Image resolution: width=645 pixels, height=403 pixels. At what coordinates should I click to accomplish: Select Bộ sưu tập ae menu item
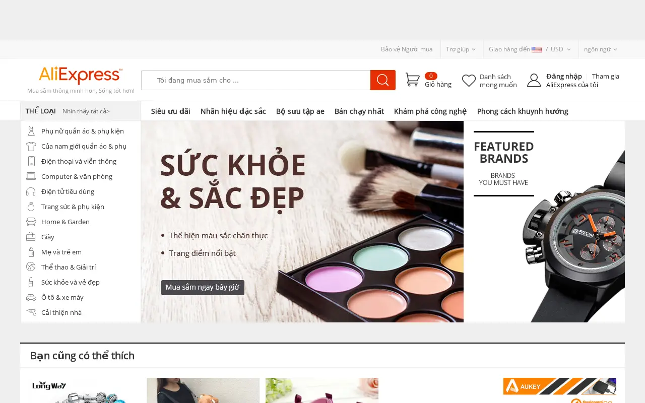coord(300,111)
